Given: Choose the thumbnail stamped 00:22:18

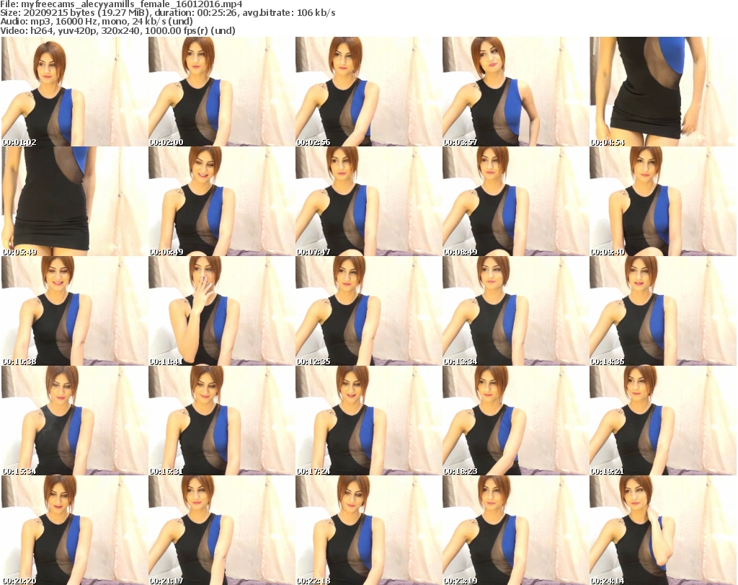Looking at the screenshot, I should pyautogui.click(x=368, y=530).
